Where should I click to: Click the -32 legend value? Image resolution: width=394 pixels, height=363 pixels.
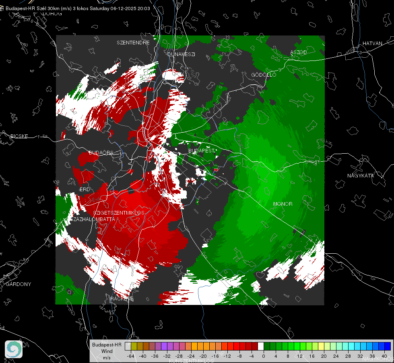(x=167, y=356)
